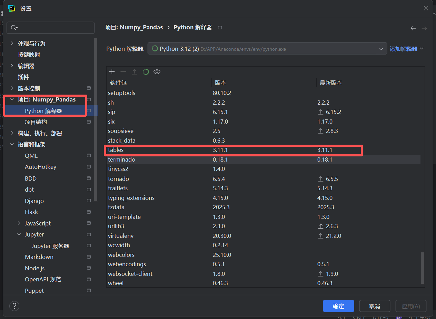Click the 软件包 column header
436x319 pixels.
[159, 83]
